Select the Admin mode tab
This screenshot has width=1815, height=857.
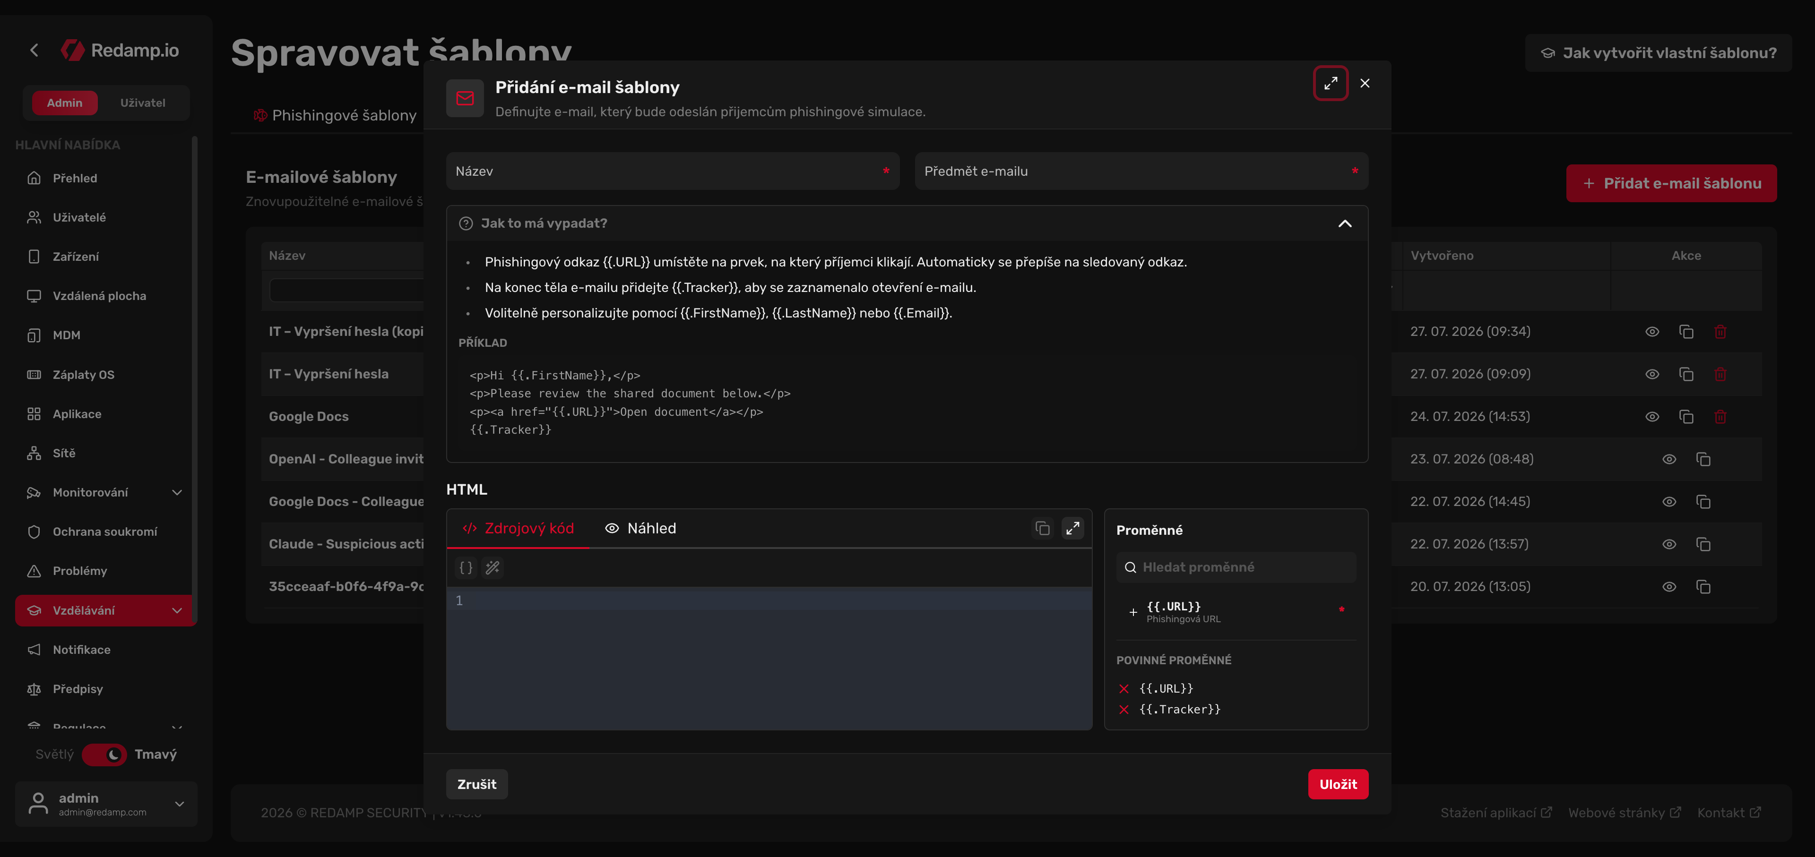64,103
